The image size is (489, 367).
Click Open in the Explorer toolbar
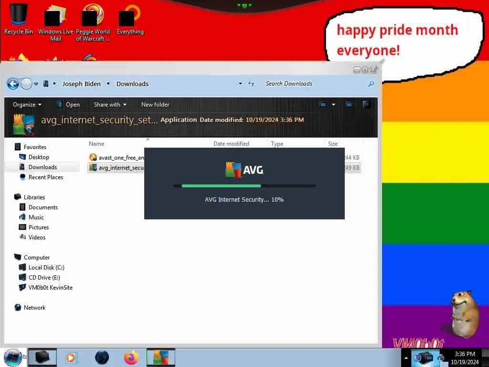68,105
